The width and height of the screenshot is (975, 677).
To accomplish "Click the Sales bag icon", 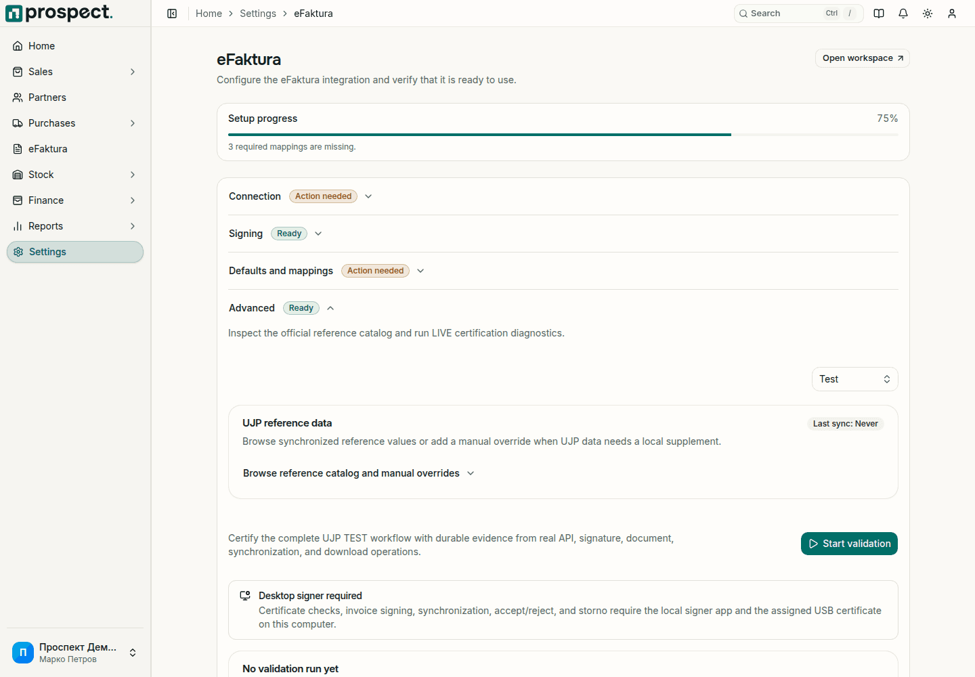I will (x=18, y=72).
